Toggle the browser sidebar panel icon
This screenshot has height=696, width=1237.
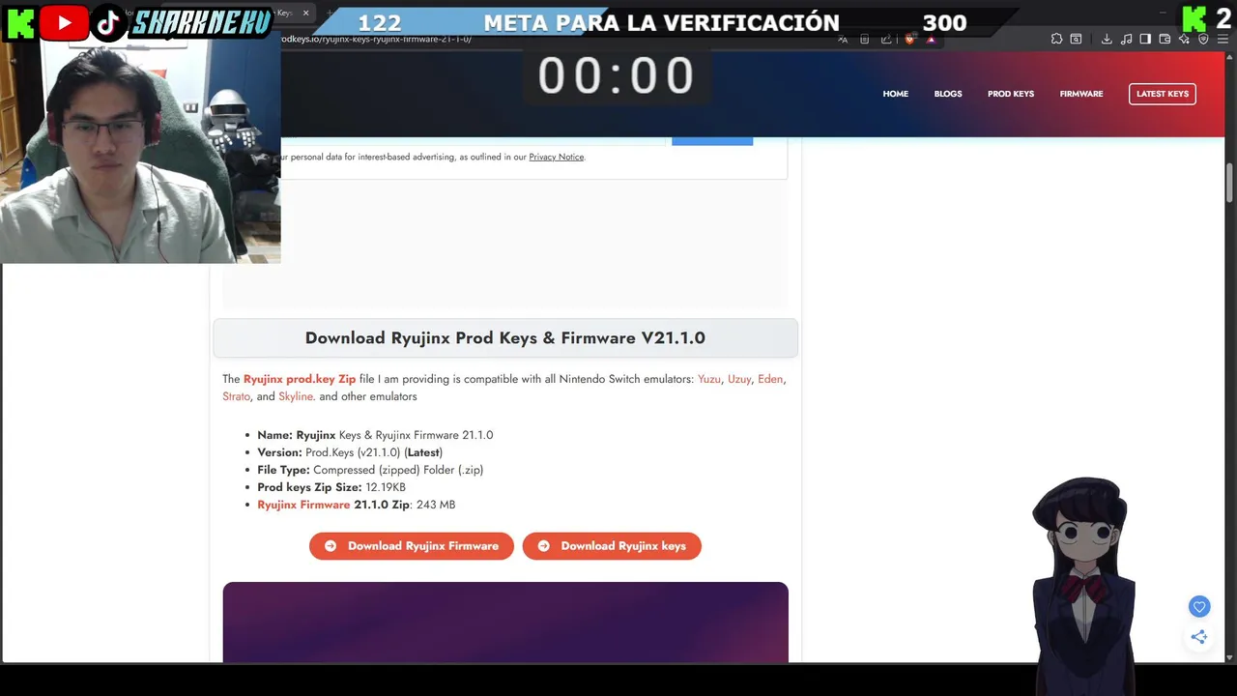[x=1145, y=40]
